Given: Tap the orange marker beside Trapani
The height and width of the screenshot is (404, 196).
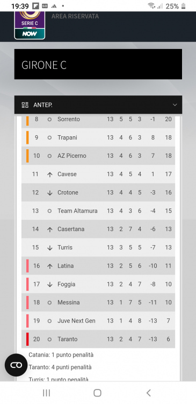Looking at the screenshot, I should (x=27, y=137).
